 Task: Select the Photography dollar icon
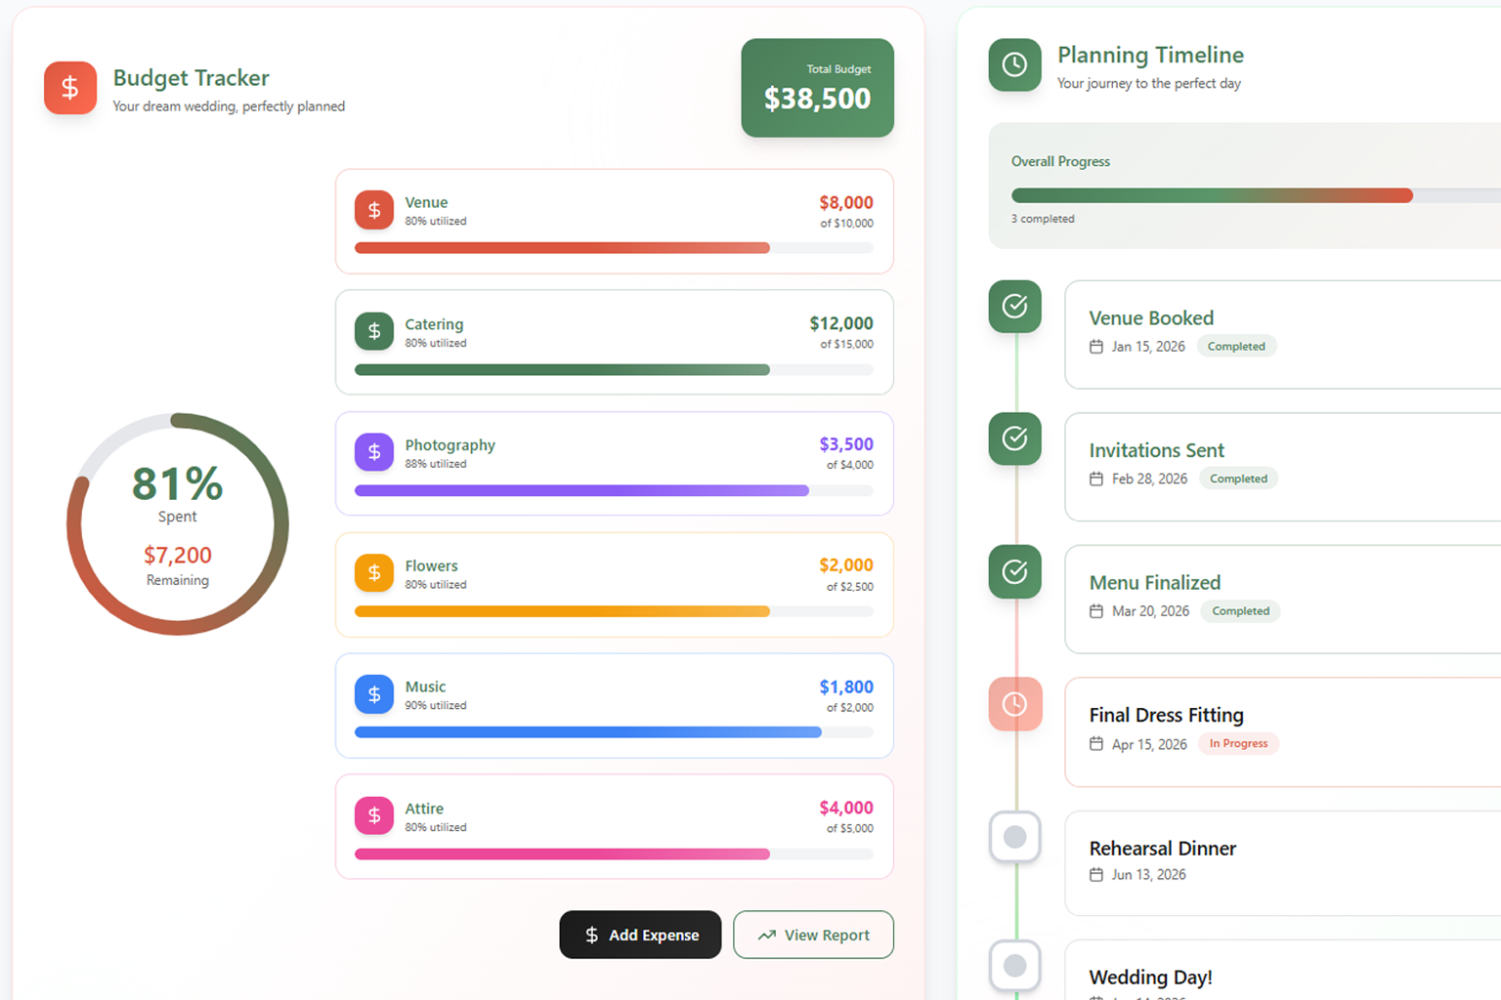(373, 452)
